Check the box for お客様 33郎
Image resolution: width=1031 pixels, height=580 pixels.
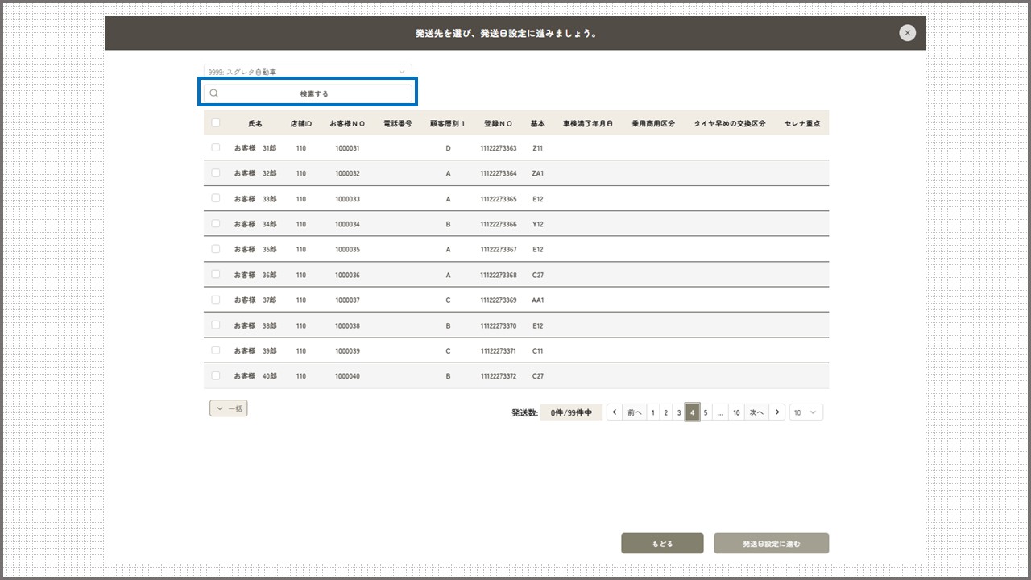tap(216, 198)
